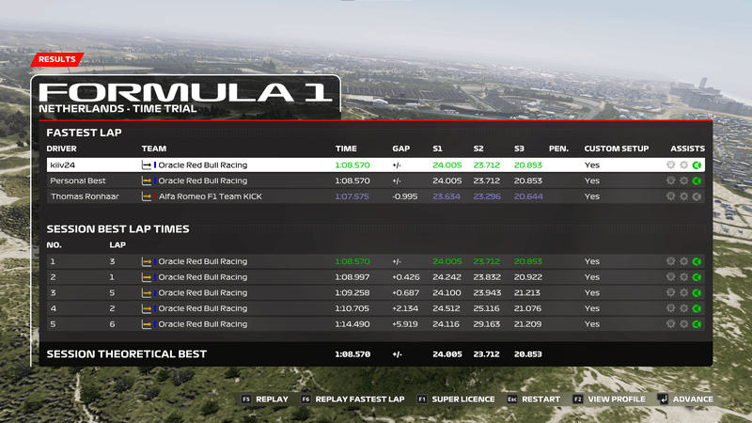The height and width of the screenshot is (423, 752).
Task: Click the SESSION BEST LAP TIMES heading
Action: (x=118, y=228)
